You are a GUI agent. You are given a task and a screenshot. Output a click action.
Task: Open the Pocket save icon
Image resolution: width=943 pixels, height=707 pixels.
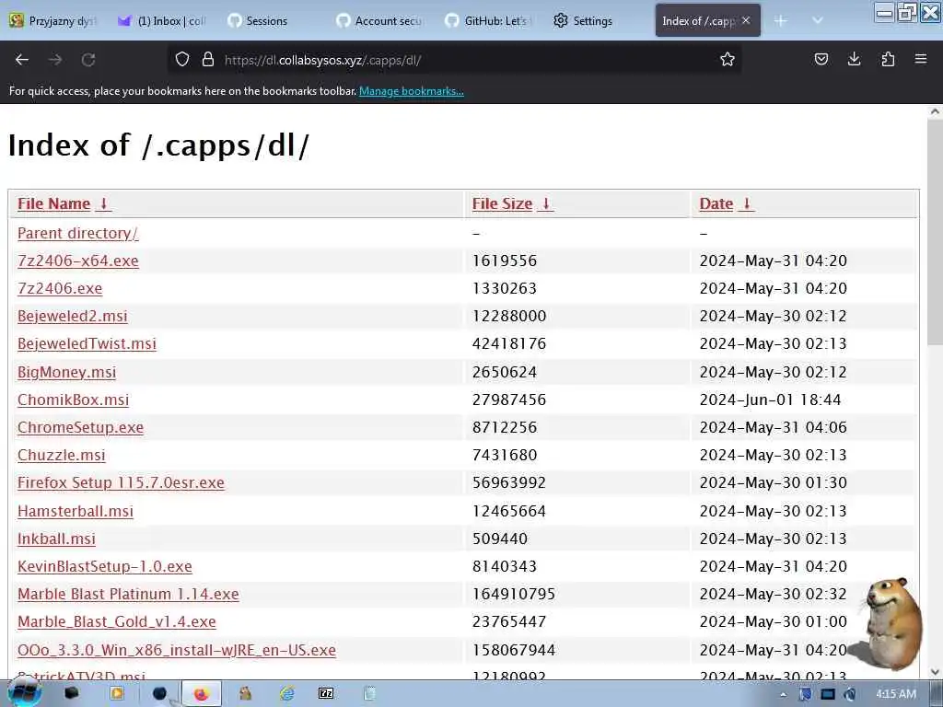point(821,59)
